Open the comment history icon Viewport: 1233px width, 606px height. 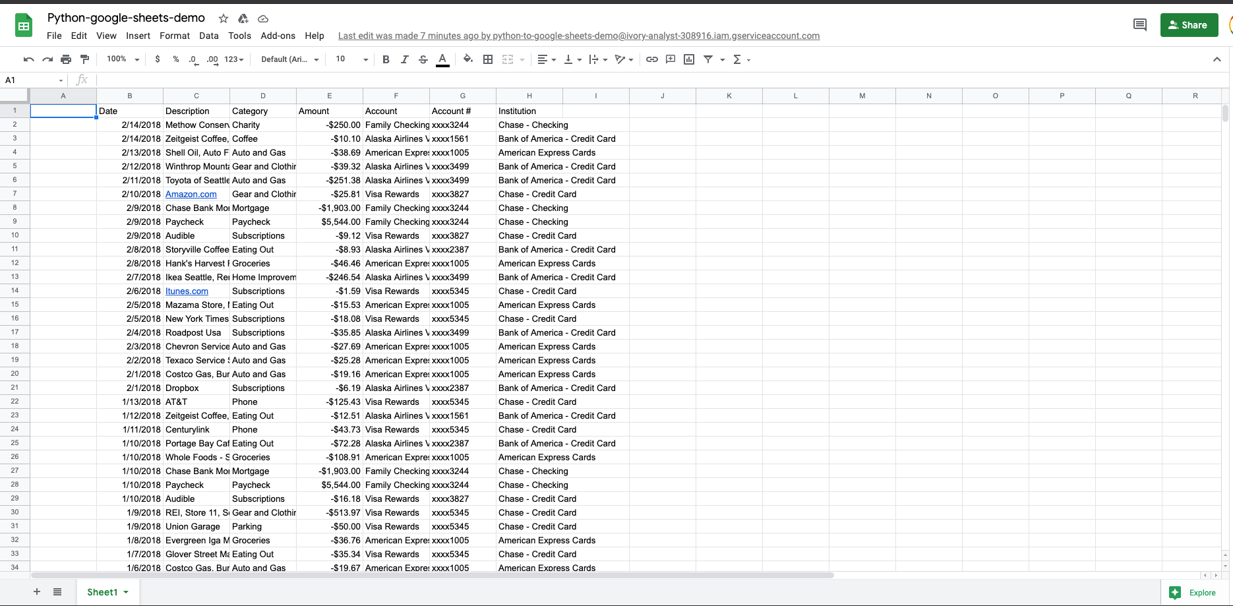tap(1139, 25)
